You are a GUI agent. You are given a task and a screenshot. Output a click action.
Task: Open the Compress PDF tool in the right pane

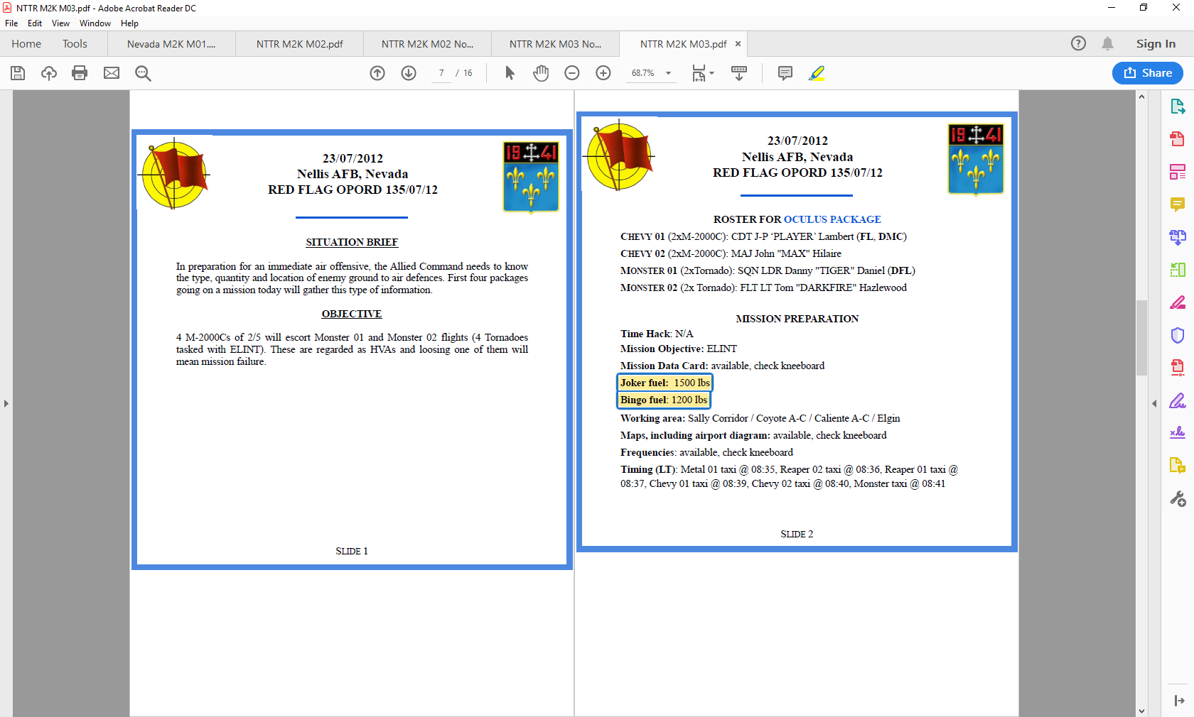coord(1178,368)
